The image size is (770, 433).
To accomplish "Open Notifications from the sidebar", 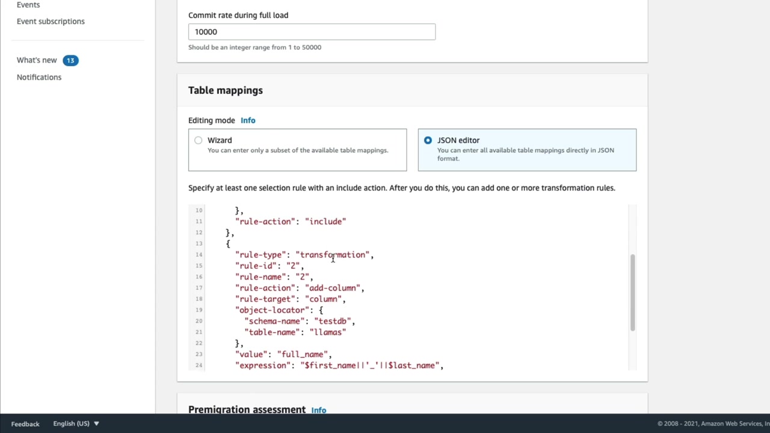I will pos(39,77).
